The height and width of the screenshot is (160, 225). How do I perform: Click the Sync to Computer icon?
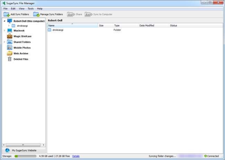[x=89, y=14]
